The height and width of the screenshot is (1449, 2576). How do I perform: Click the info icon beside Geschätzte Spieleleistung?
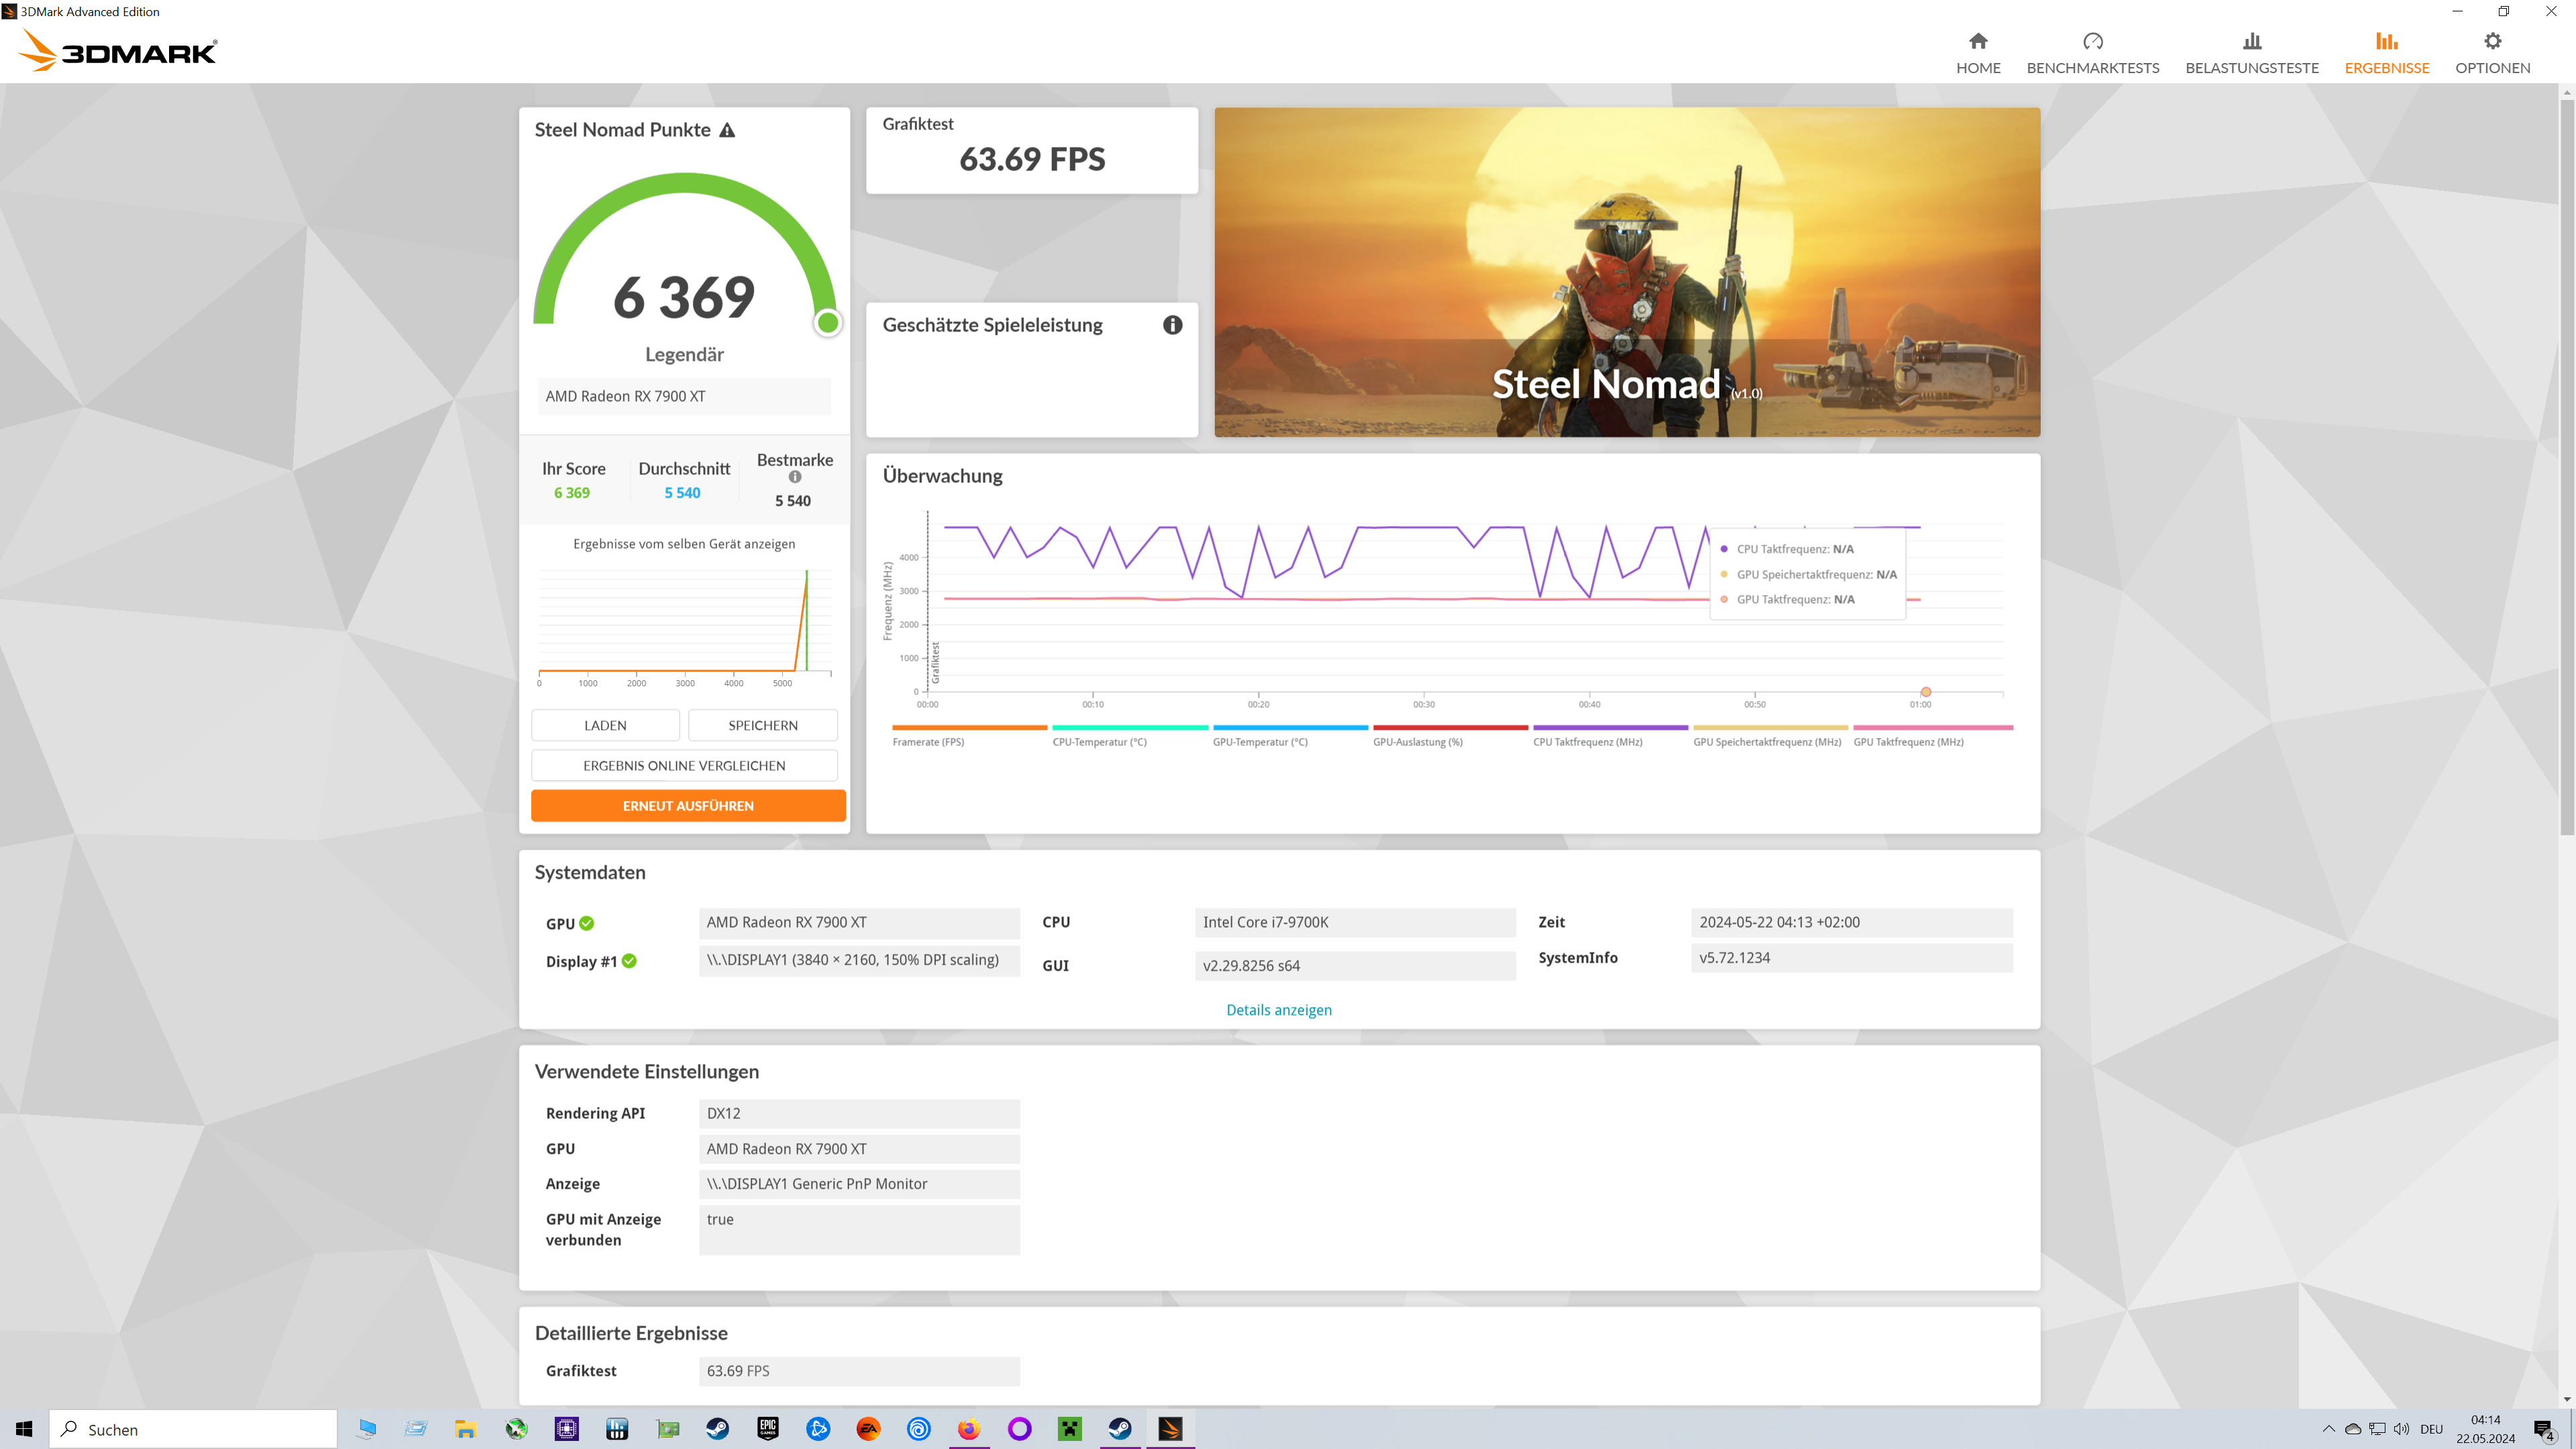[x=1172, y=325]
